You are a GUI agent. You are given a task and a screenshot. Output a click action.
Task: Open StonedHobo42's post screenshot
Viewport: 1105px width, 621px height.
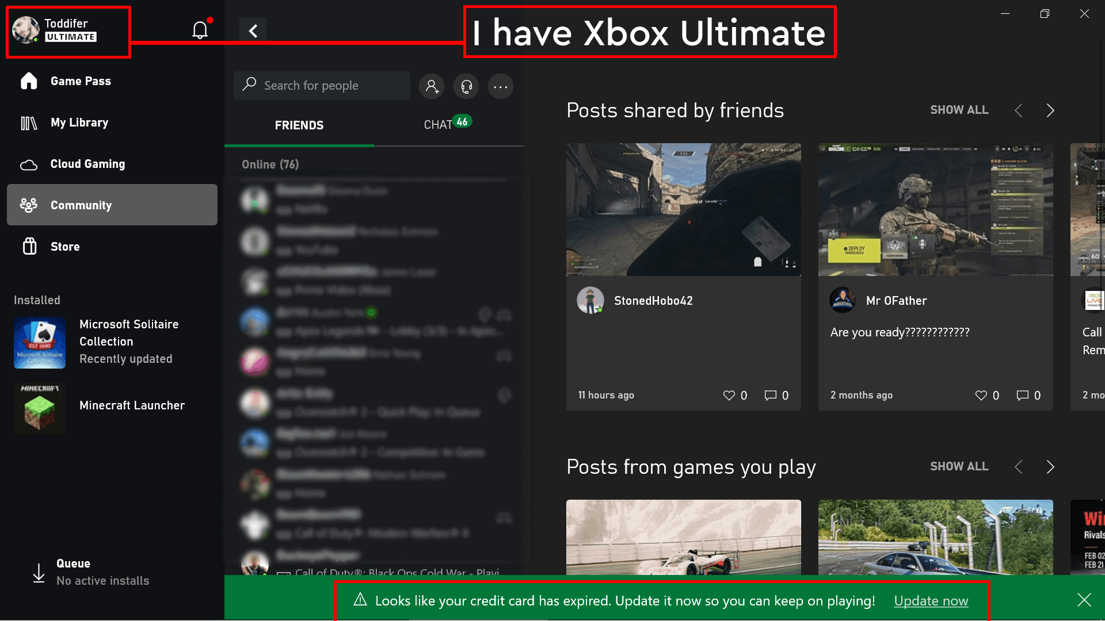[684, 209]
